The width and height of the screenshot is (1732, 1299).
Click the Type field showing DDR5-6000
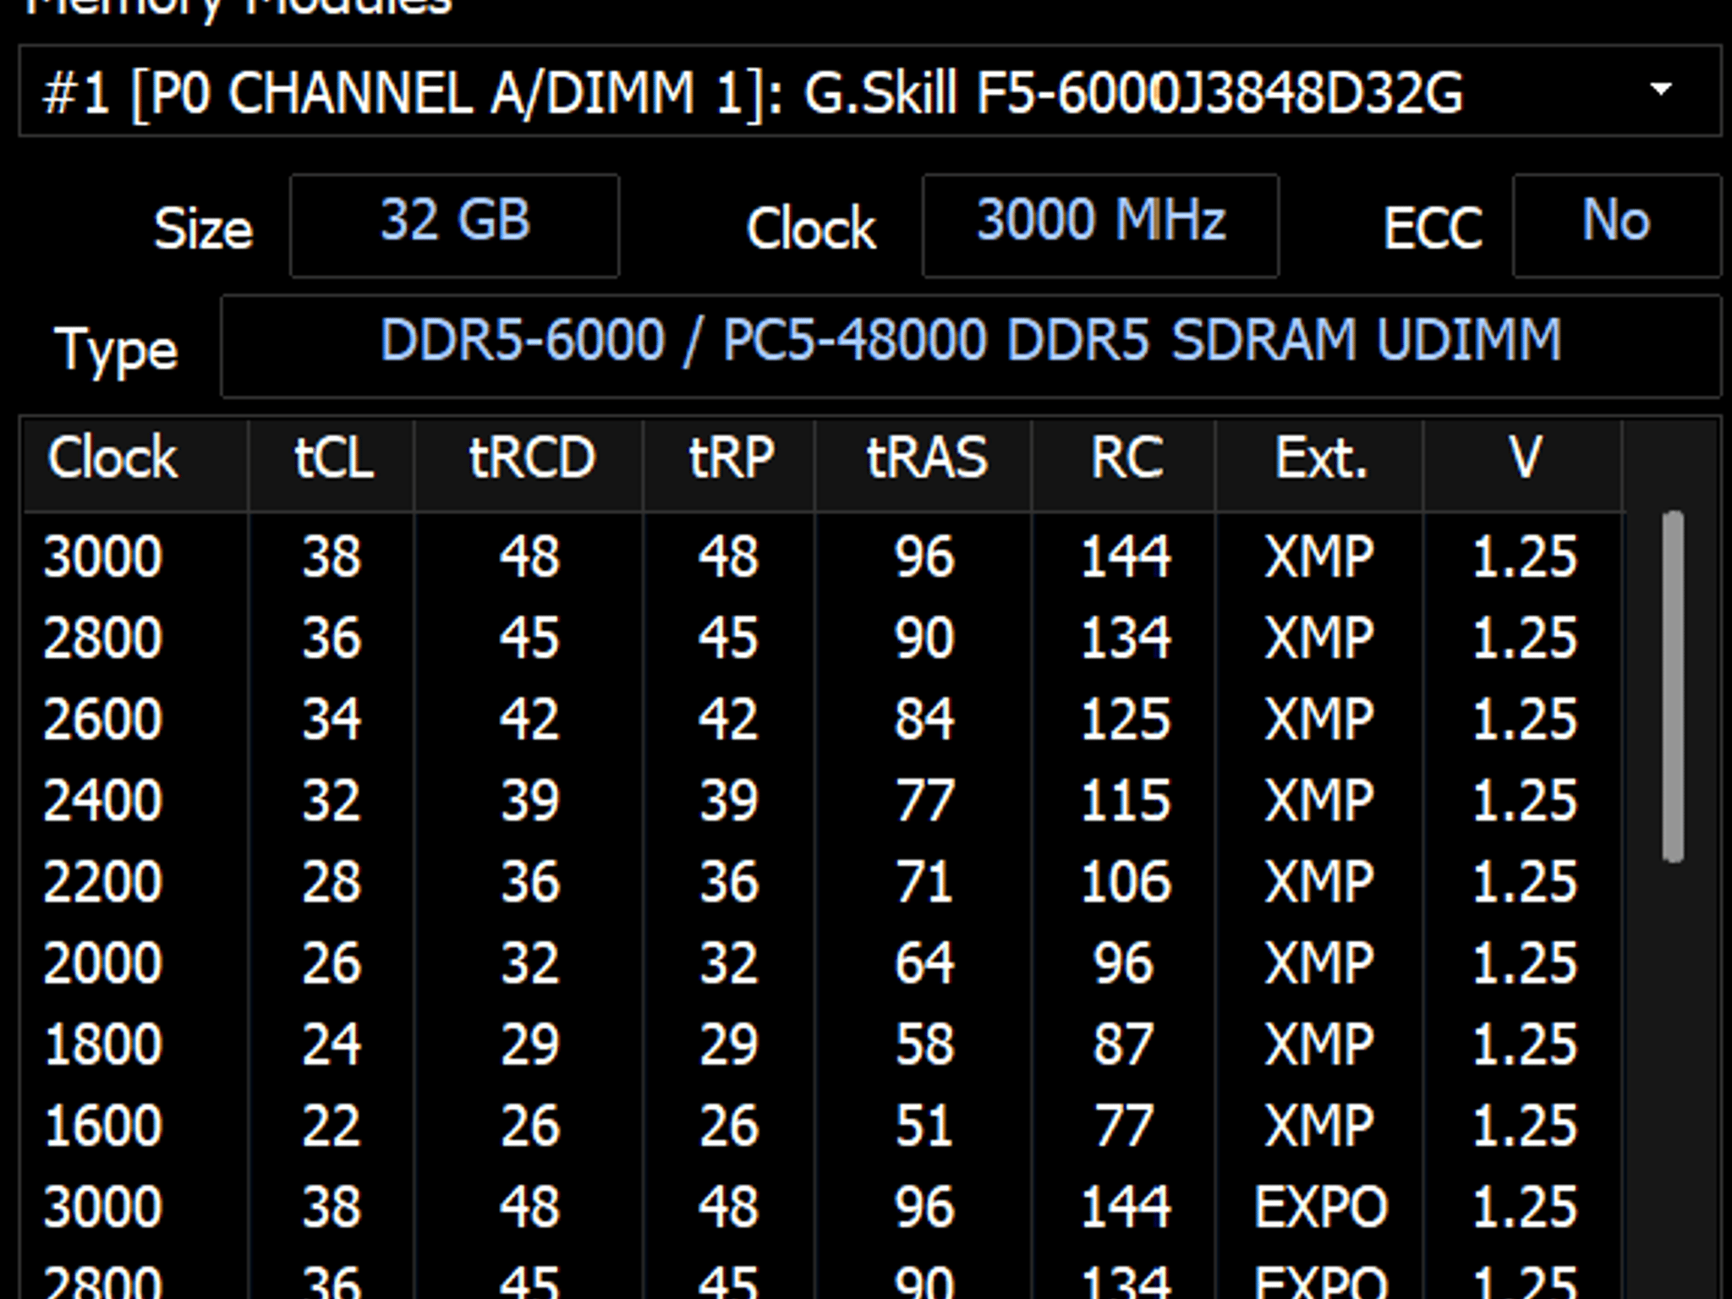971,346
